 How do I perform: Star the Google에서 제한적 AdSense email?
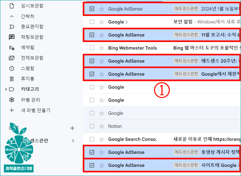[101, 74]
